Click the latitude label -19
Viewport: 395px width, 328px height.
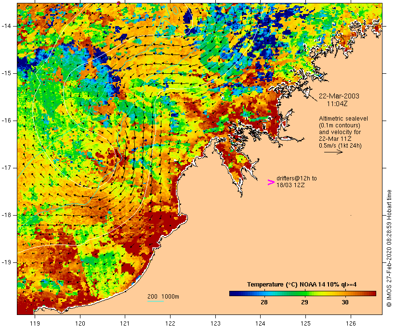(x=6, y=262)
